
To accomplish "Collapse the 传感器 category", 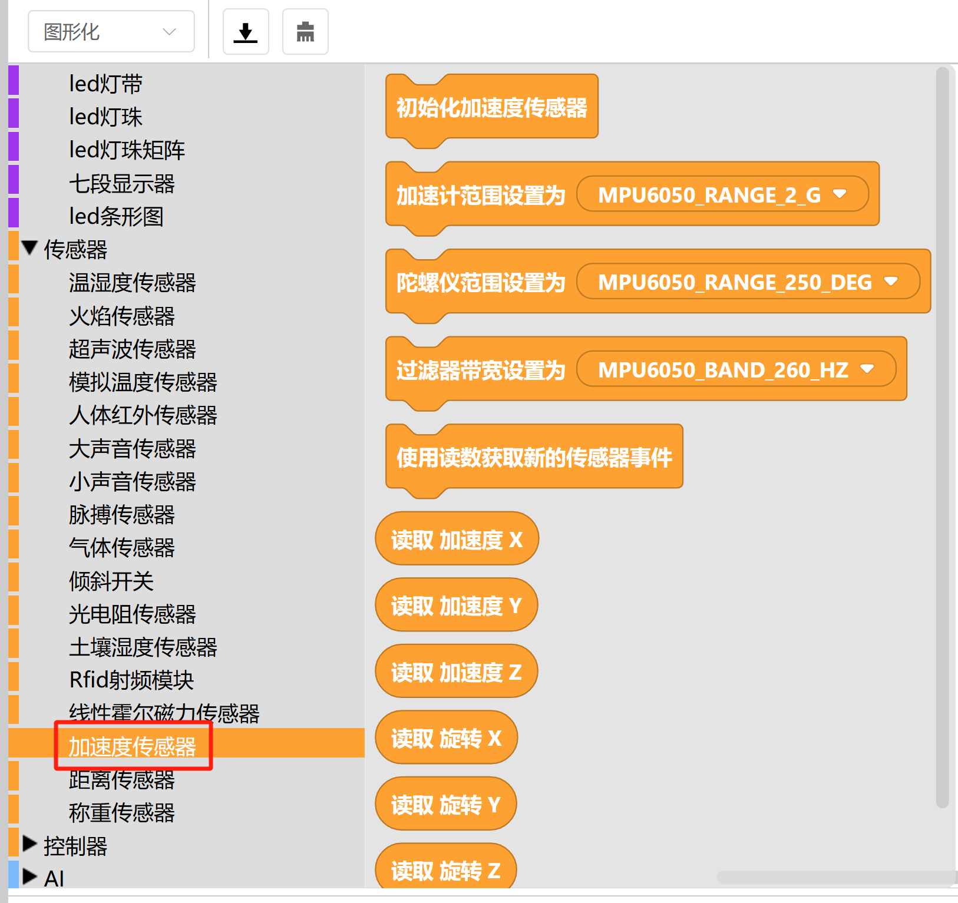I will coord(30,249).
